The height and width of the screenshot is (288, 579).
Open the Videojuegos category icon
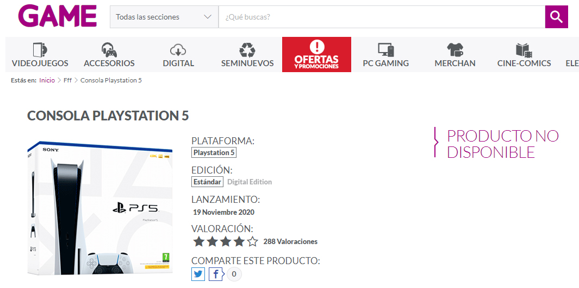point(40,50)
